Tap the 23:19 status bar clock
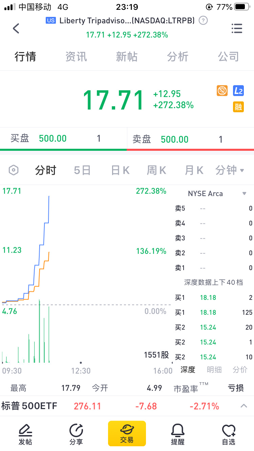This screenshot has height=451, width=254. [x=127, y=7]
